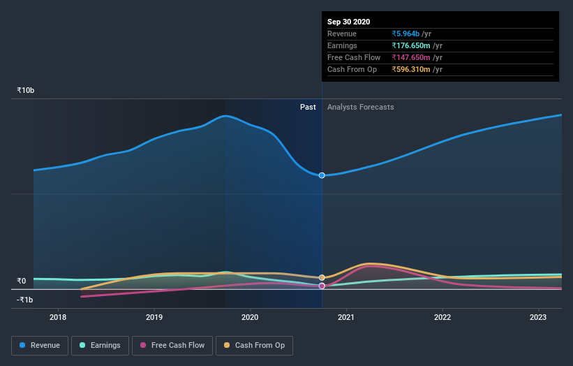Select the 2018 label on the time axis

pyautogui.click(x=58, y=317)
